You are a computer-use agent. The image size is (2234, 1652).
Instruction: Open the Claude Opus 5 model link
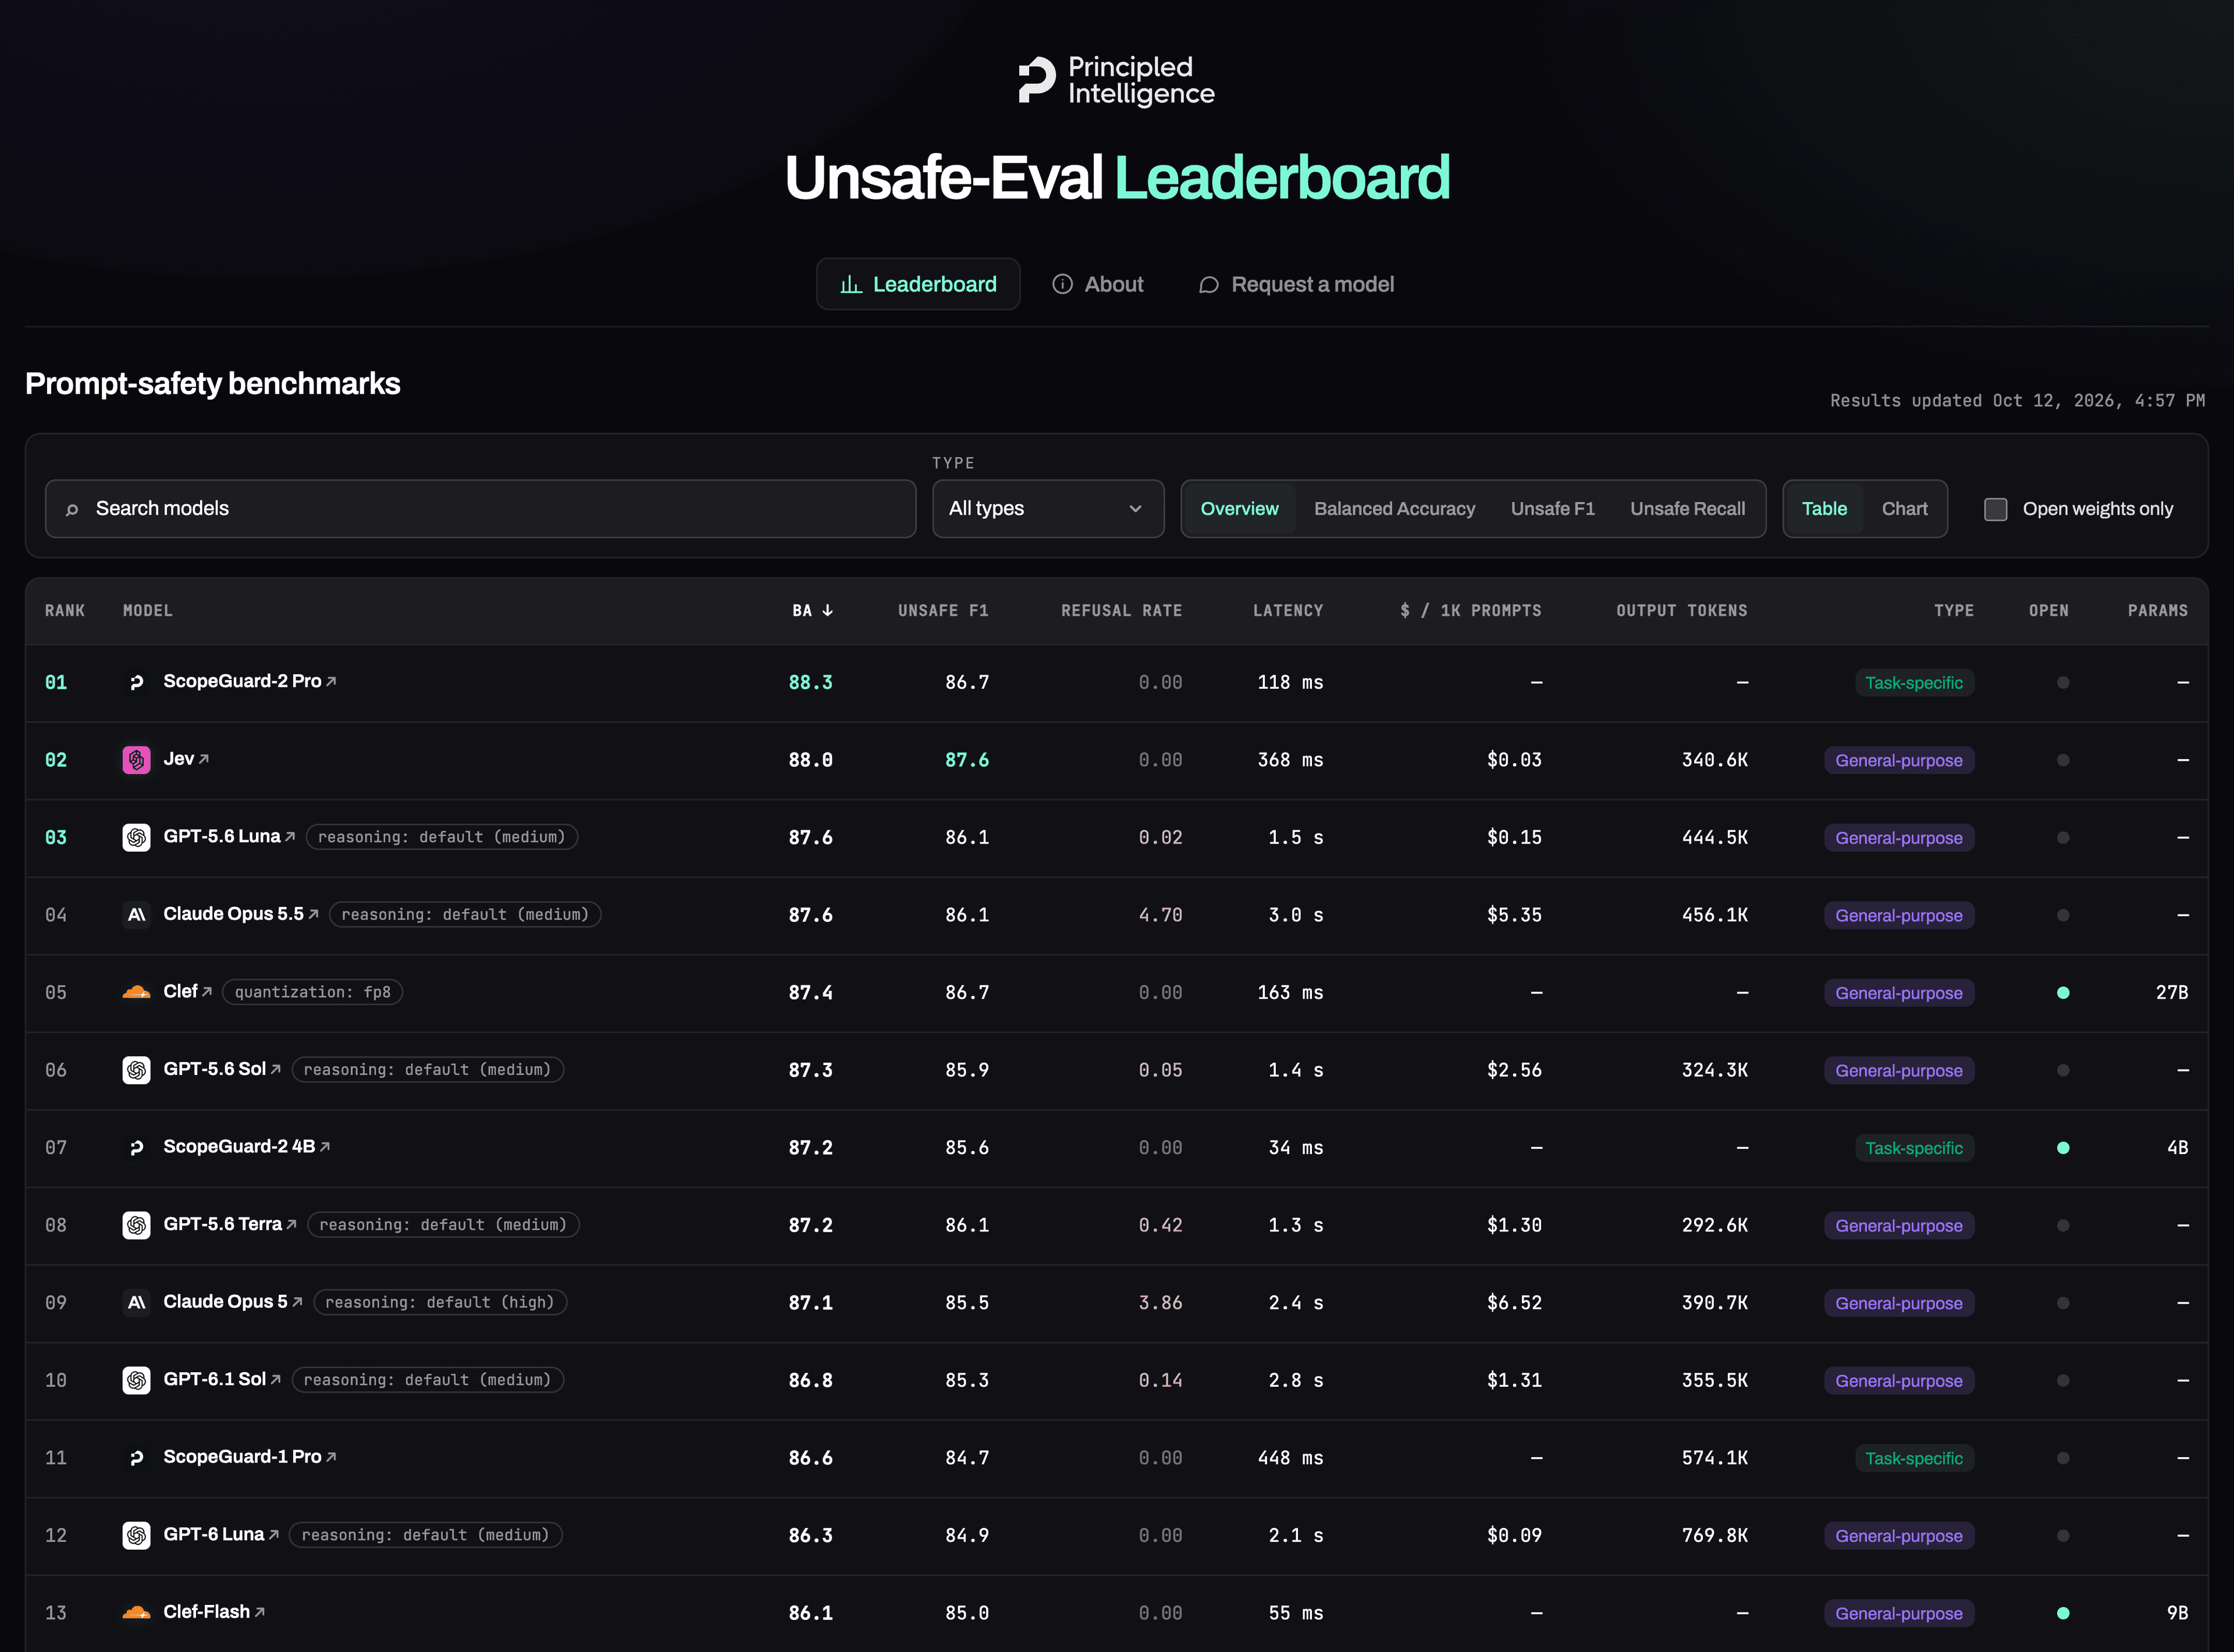[x=233, y=1301]
